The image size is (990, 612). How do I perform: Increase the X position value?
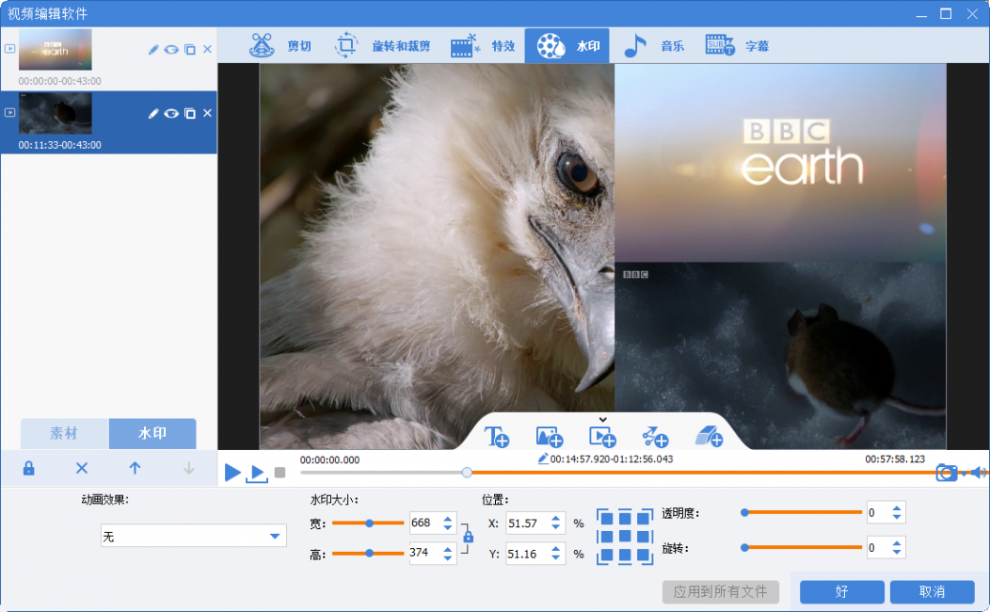click(x=555, y=519)
